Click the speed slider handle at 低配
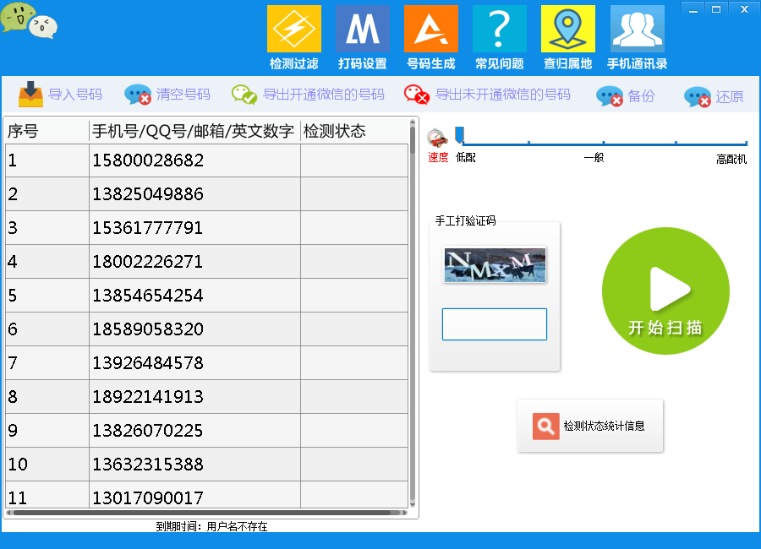This screenshot has height=549, width=761. pyautogui.click(x=459, y=134)
